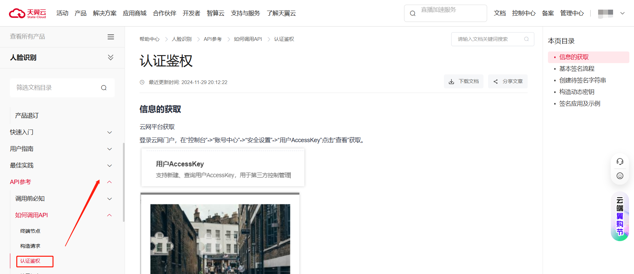The image size is (634, 274).
Task: Open the 产品 menu
Action: pos(80,13)
